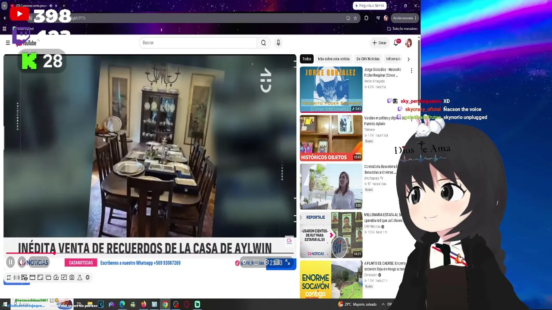The height and width of the screenshot is (310, 552).
Task: Click the playback speed gauge icon
Action: [x=56, y=278]
